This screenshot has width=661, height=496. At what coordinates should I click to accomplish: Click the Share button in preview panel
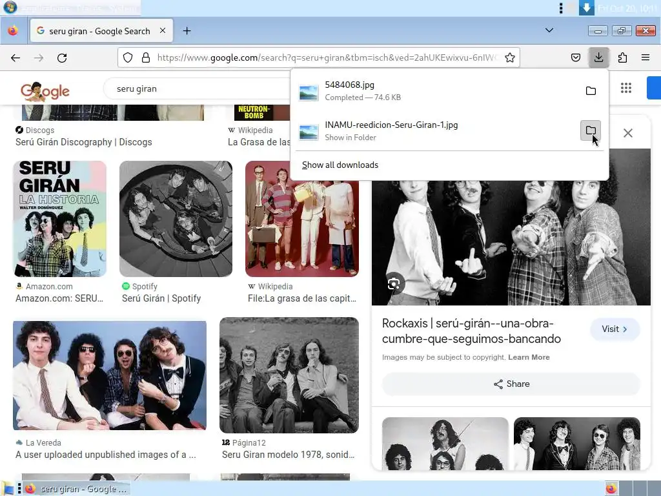pyautogui.click(x=511, y=384)
